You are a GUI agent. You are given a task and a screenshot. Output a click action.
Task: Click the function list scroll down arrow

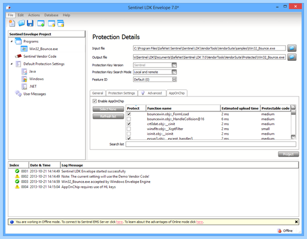coord(293,137)
